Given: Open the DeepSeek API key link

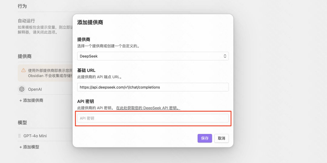Looking at the screenshot, I should point(148,108).
